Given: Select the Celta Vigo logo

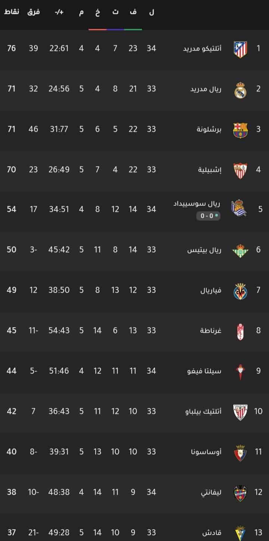Looking at the screenshot, I should [240, 372].
